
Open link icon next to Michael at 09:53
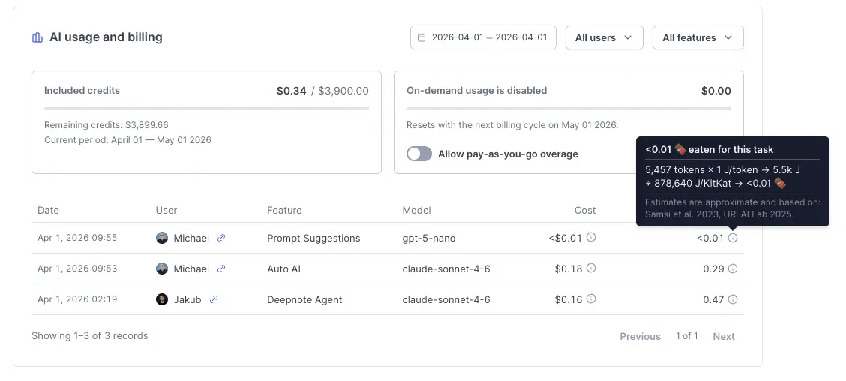point(221,268)
